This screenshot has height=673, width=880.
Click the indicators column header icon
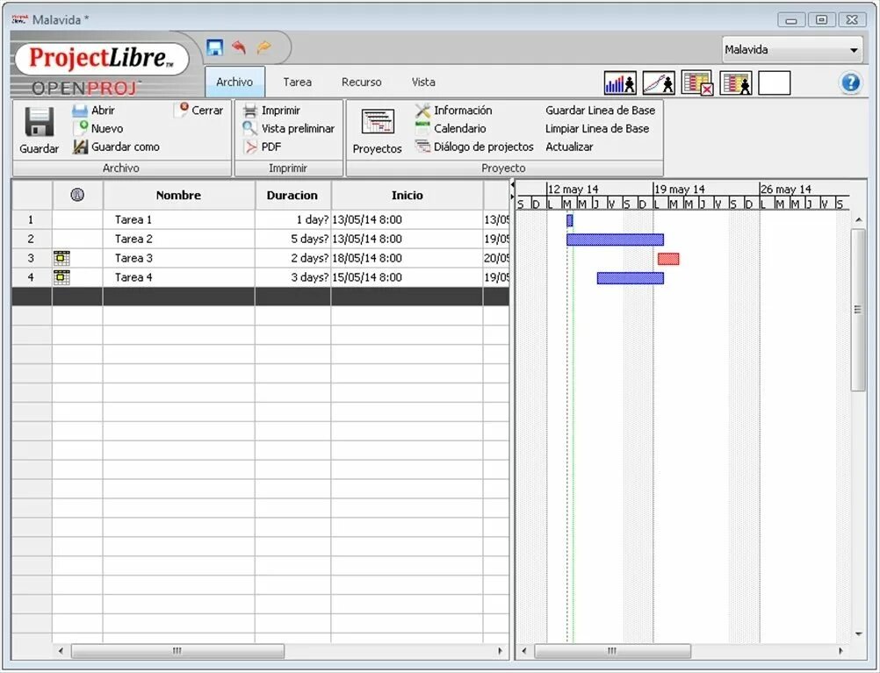(x=77, y=195)
